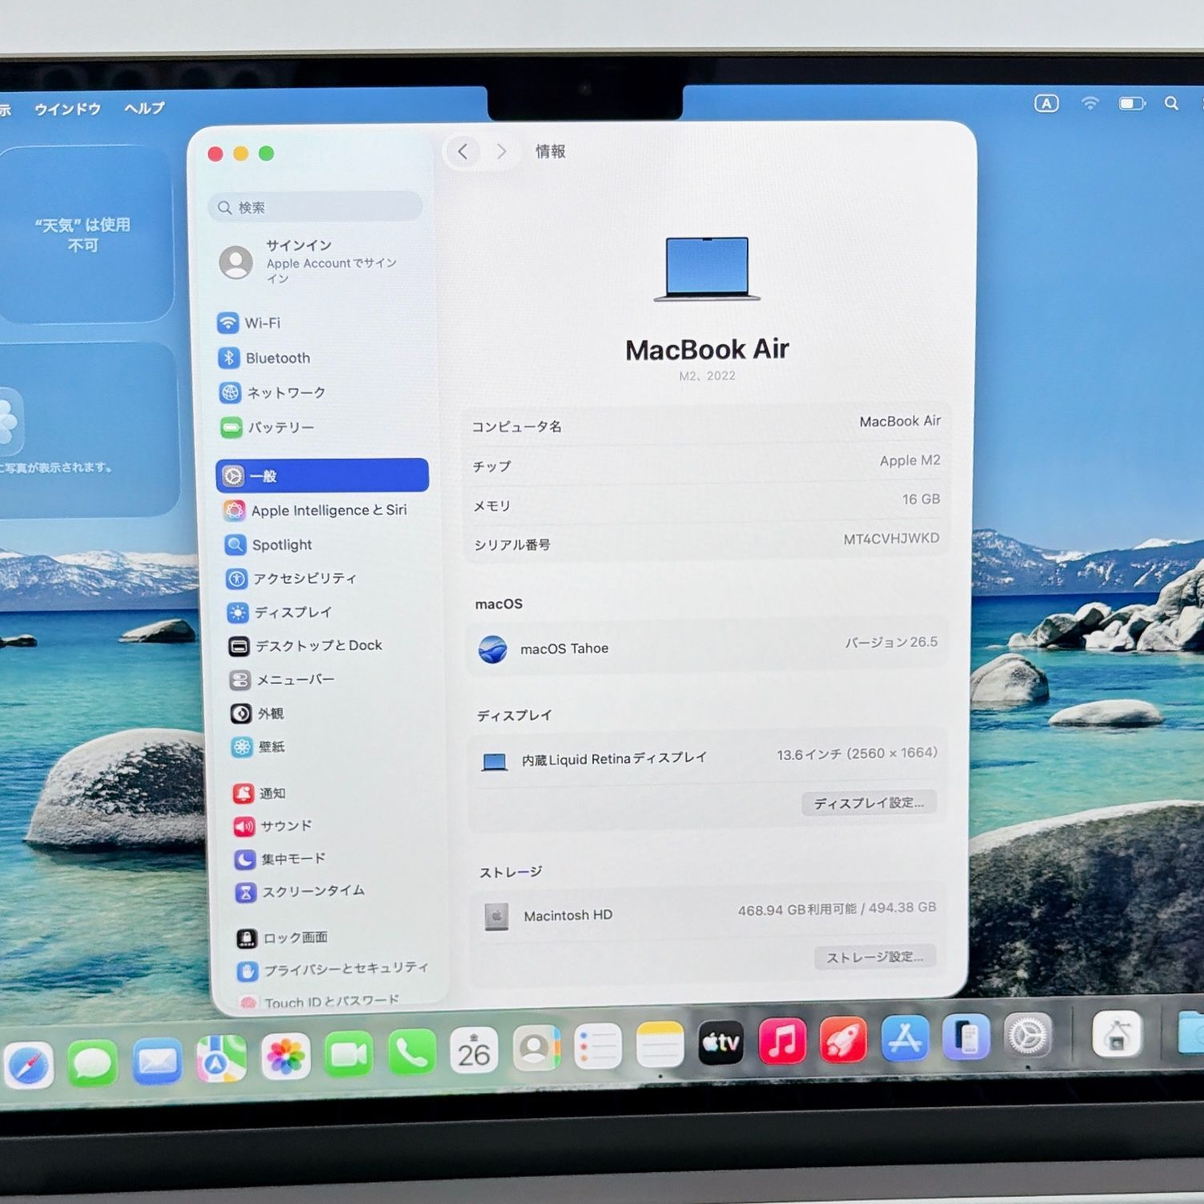Click the 内蔵 Liquid Retina ディスプレイ row
Image resolution: width=1204 pixels, height=1204 pixels.
coord(708,757)
